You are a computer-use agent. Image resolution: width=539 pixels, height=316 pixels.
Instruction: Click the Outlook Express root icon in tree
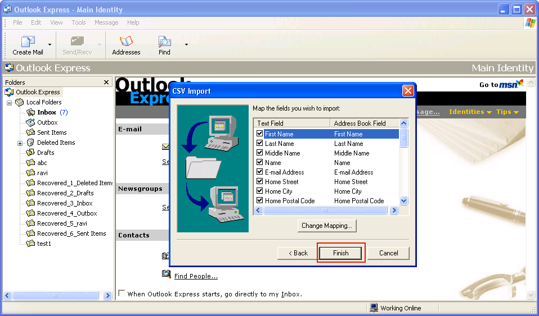[9, 92]
